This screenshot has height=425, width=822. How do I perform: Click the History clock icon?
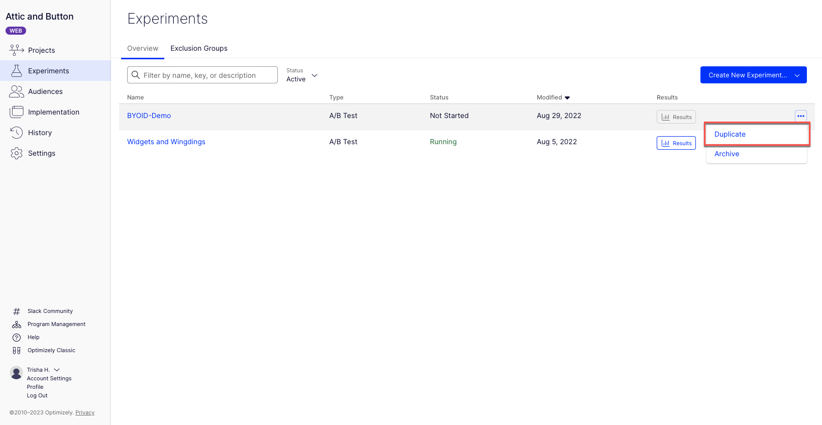(17, 133)
